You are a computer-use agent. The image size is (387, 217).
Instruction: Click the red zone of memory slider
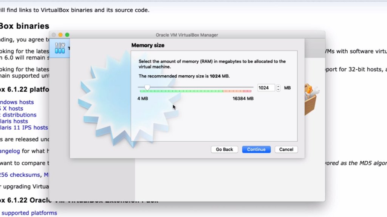pos(247,91)
